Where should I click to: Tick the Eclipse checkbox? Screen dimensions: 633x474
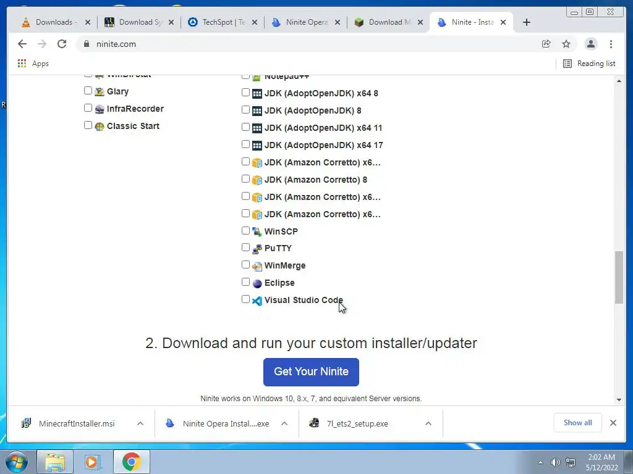245,281
